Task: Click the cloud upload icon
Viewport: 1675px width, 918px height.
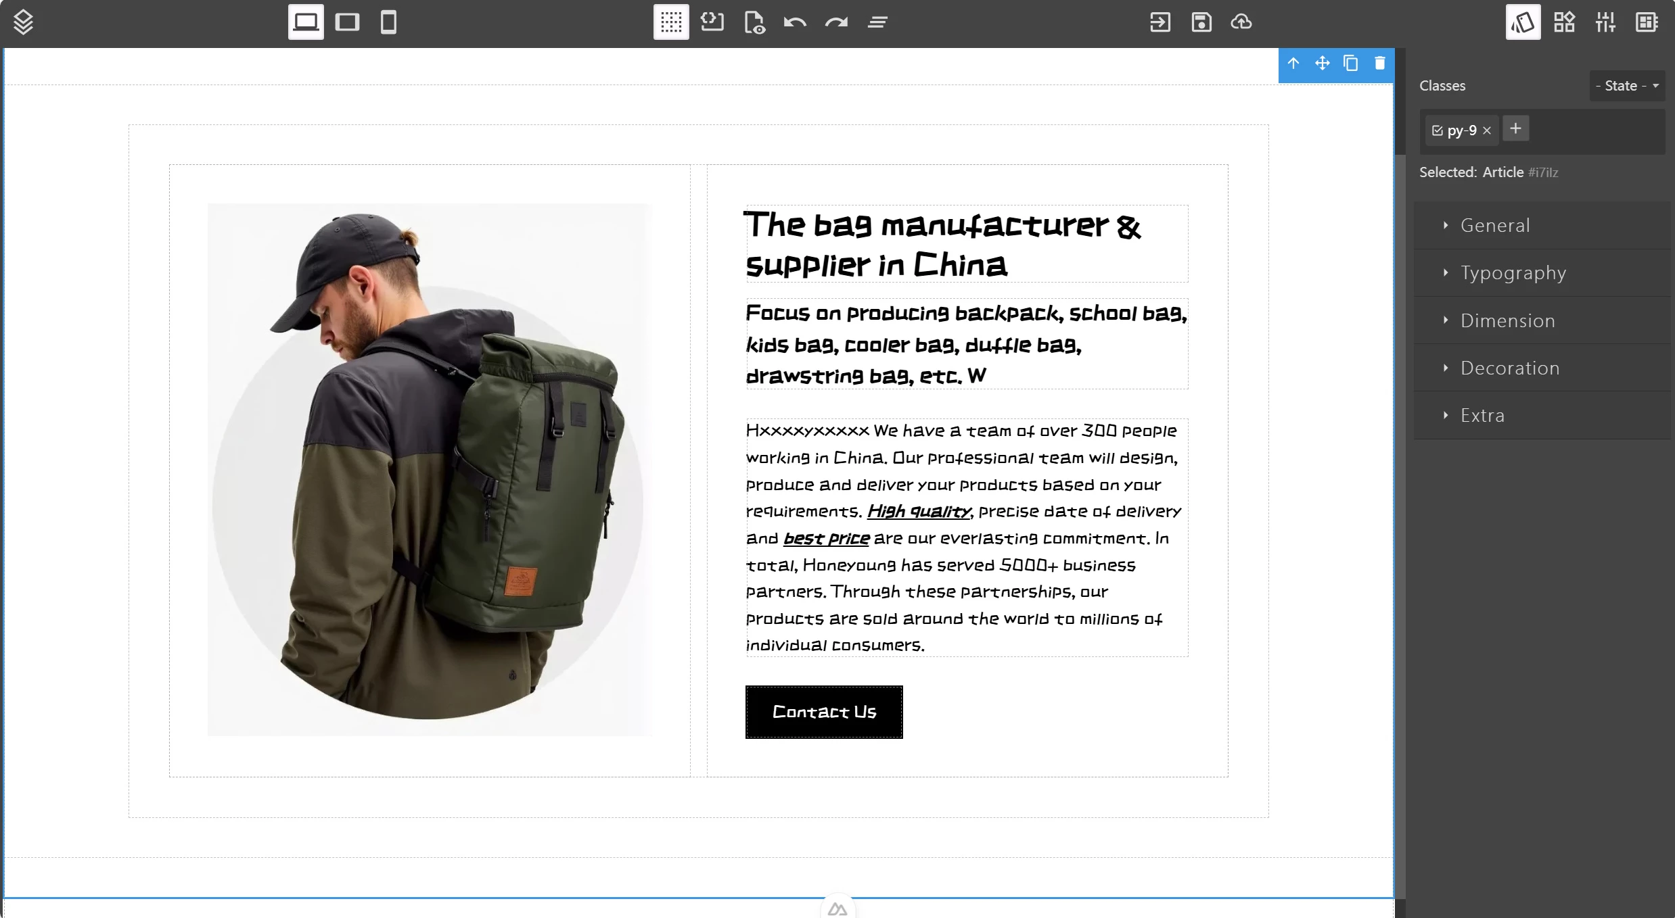Action: pyautogui.click(x=1241, y=22)
